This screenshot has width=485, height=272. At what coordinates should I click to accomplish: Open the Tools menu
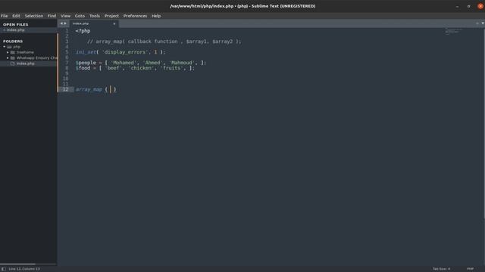(95, 16)
